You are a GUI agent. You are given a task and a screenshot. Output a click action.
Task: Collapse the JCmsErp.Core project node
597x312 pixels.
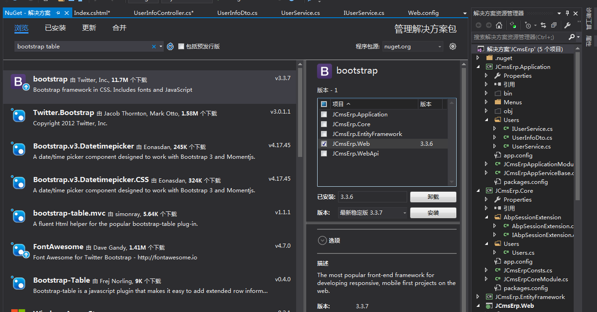478,191
